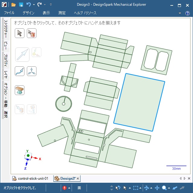This screenshot has width=193, height=193.
Task: Click the magnifier zoom icon in status bar
Action: point(164,188)
